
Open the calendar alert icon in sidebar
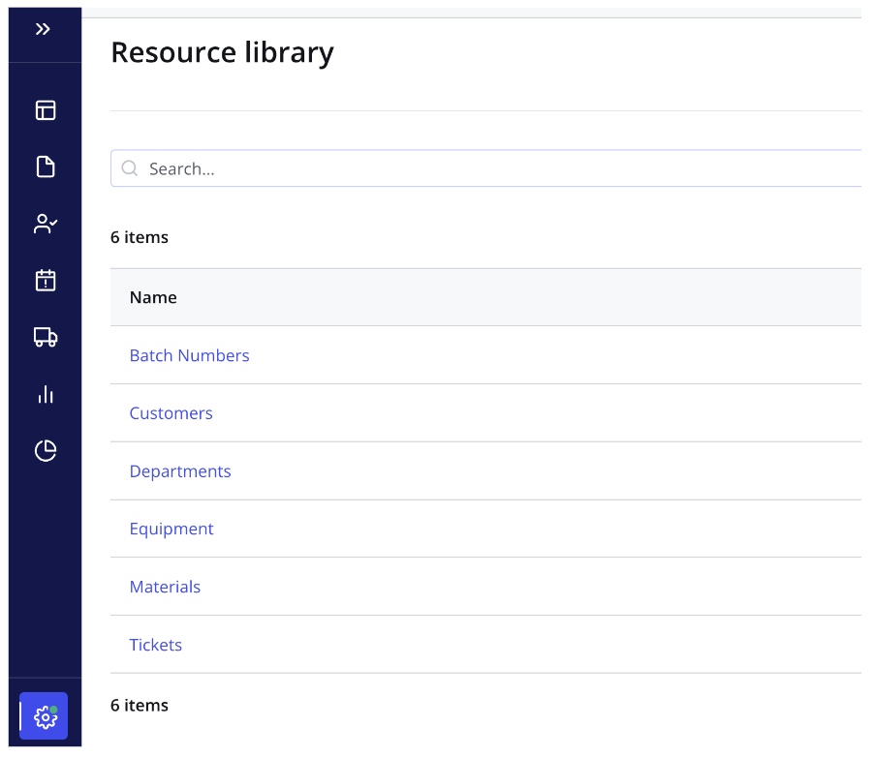coord(46,281)
